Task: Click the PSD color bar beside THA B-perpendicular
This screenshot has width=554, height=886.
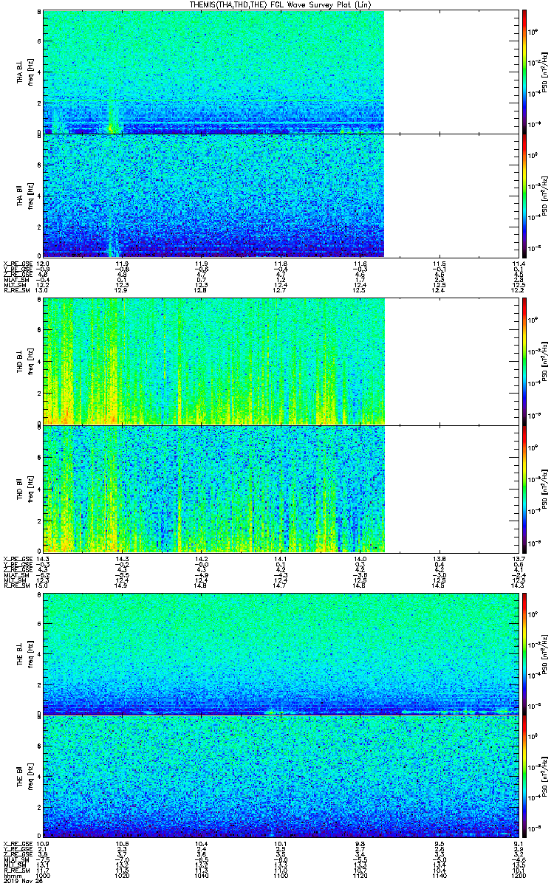Action: 524,72
